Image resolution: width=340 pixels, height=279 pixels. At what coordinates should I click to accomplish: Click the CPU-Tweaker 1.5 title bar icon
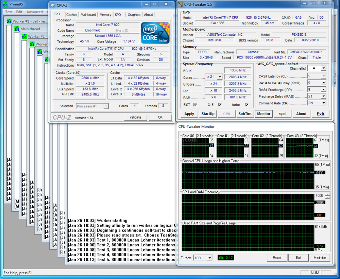click(x=180, y=4)
